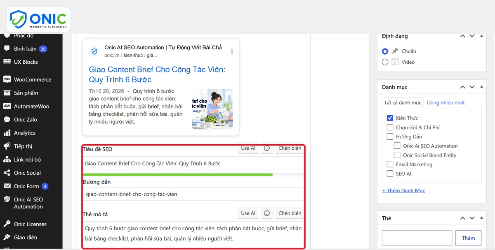Image resolution: width=495 pixels, height=250 pixels.
Task: Click the AutomateWoo sidebar icon
Action: 7,106
